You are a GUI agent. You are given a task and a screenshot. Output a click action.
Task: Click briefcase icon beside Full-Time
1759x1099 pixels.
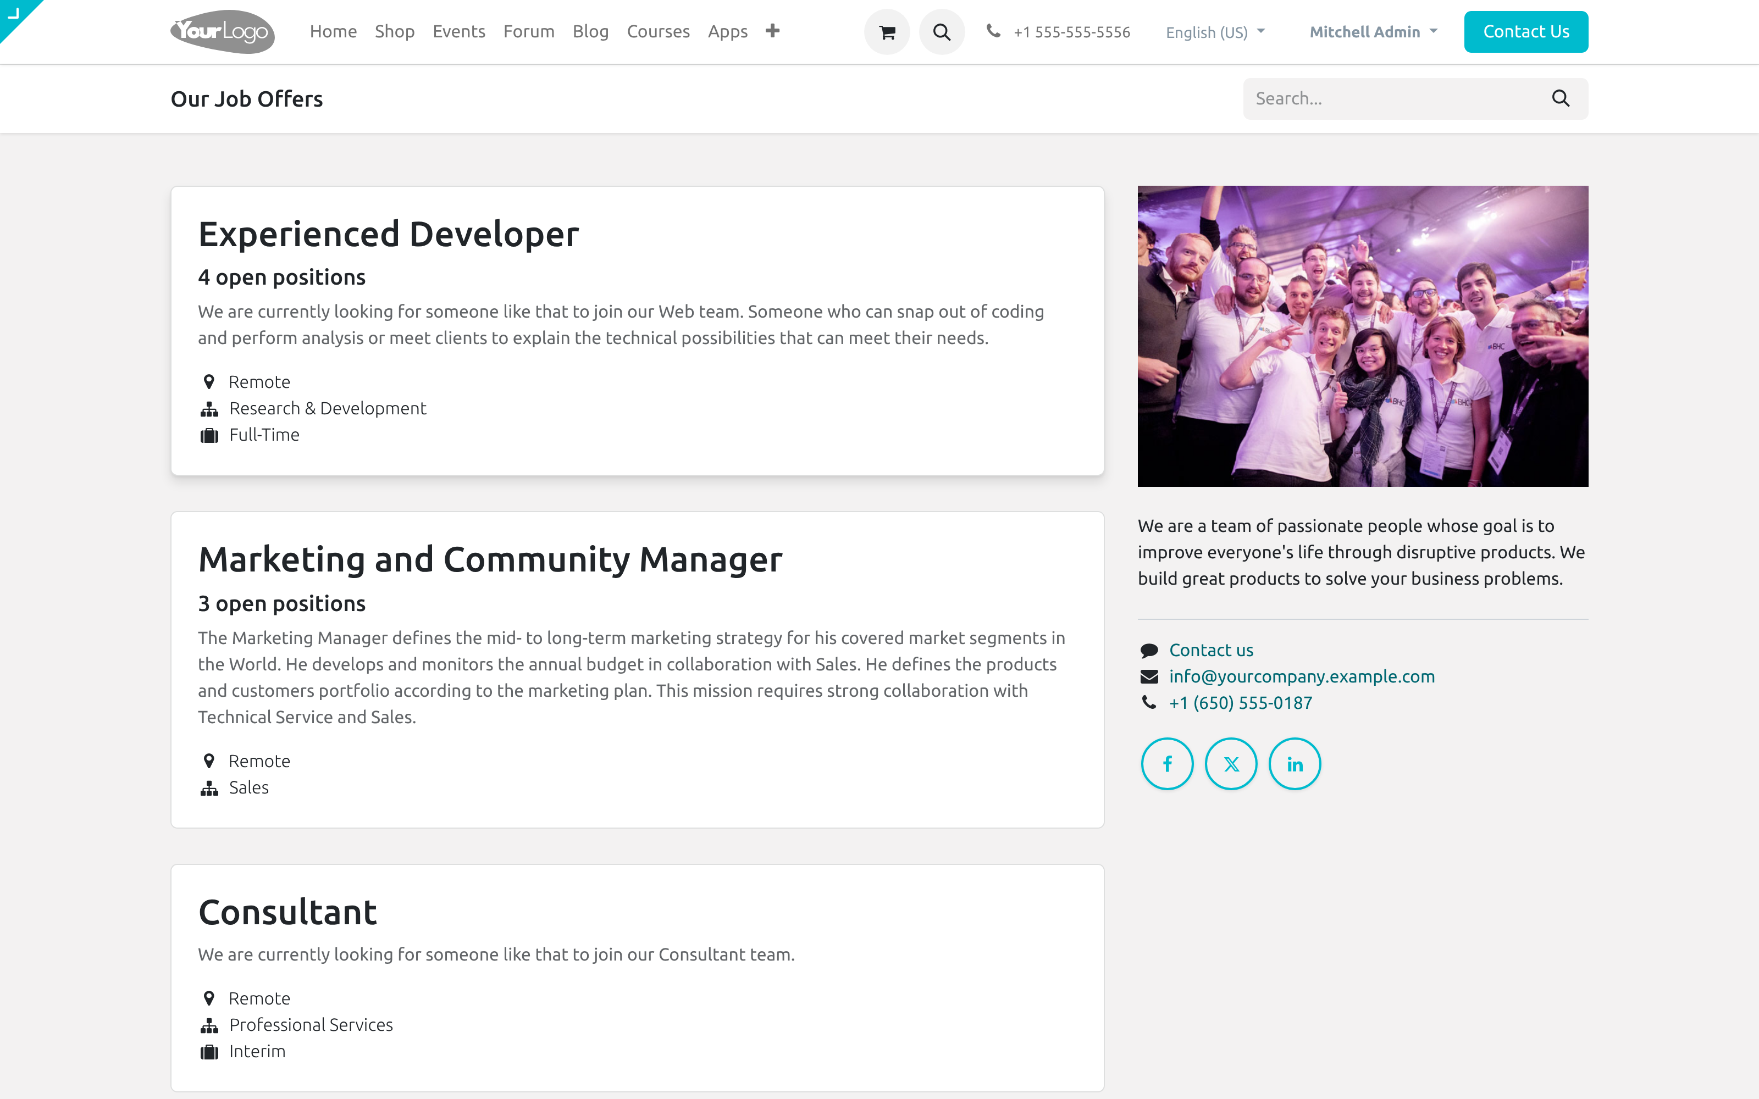click(209, 435)
